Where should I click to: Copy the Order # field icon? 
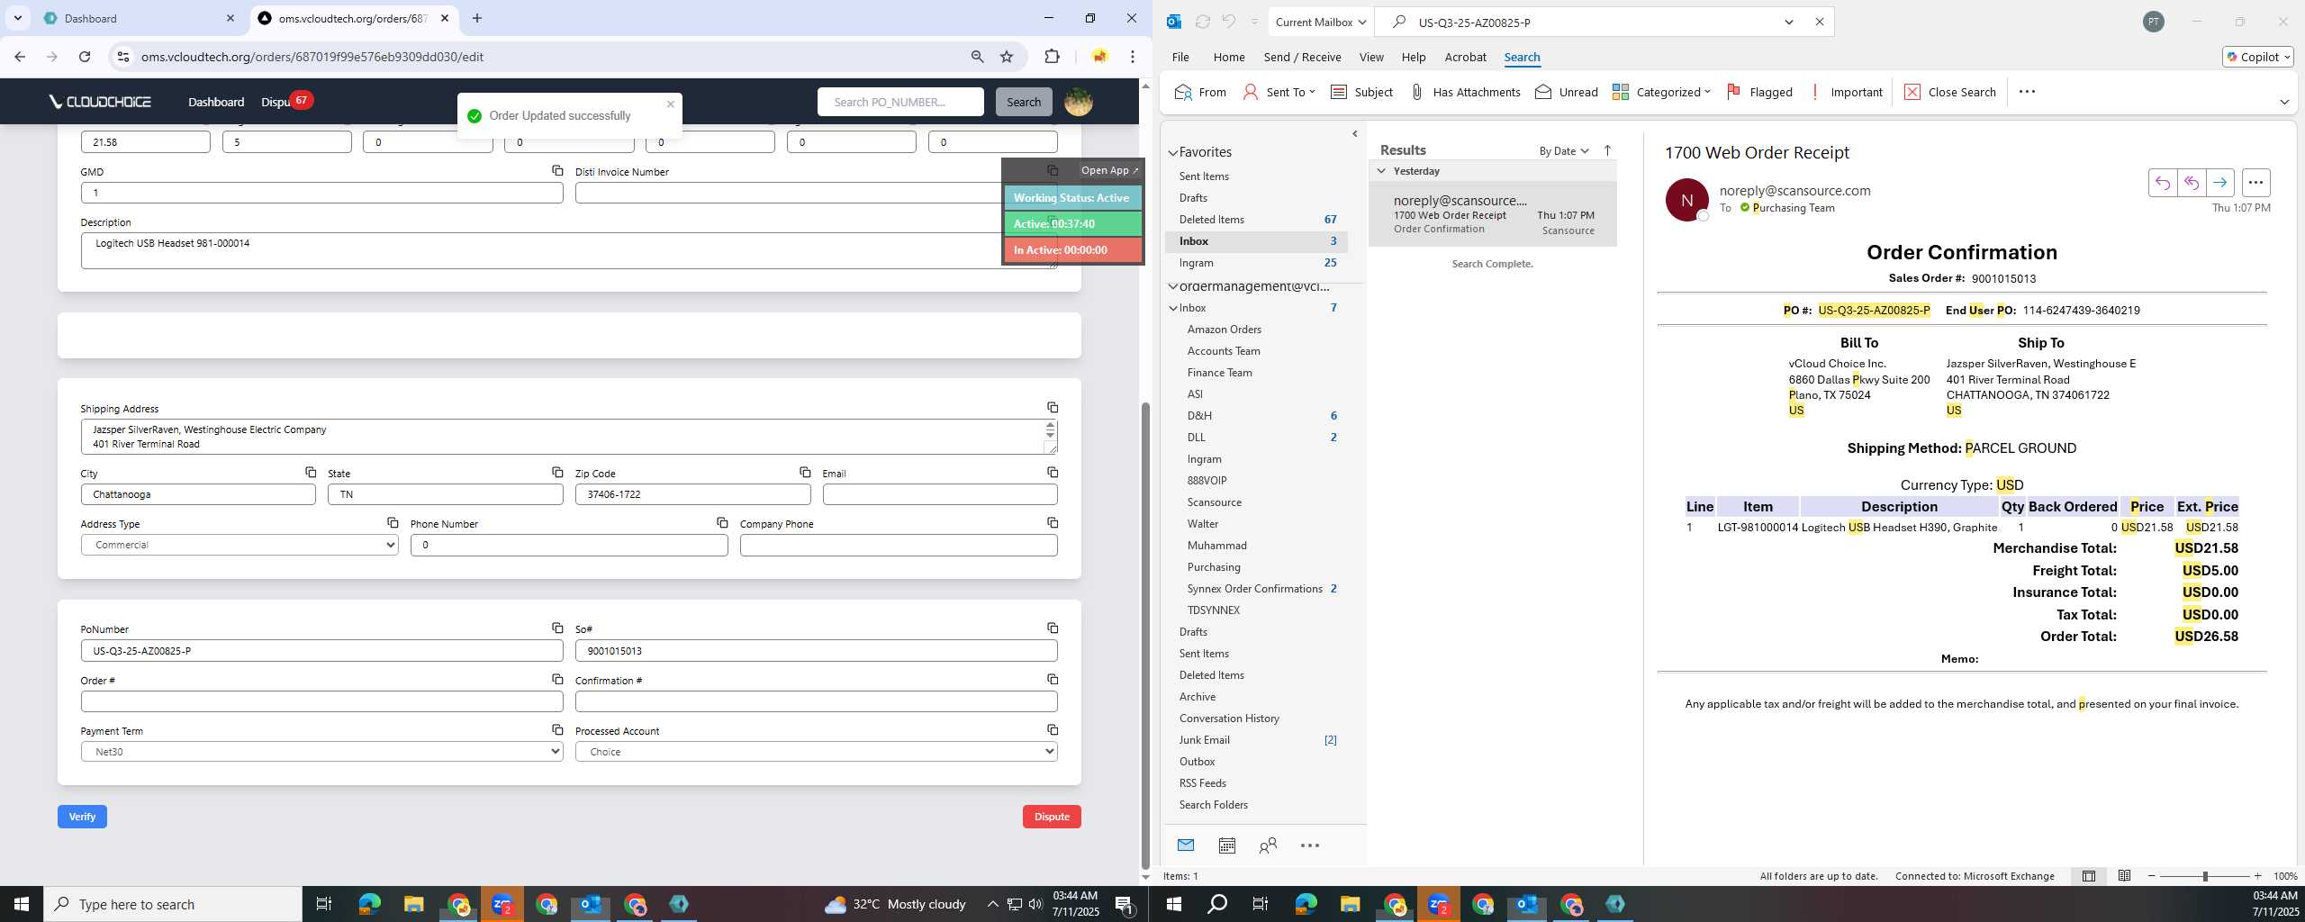[557, 680]
